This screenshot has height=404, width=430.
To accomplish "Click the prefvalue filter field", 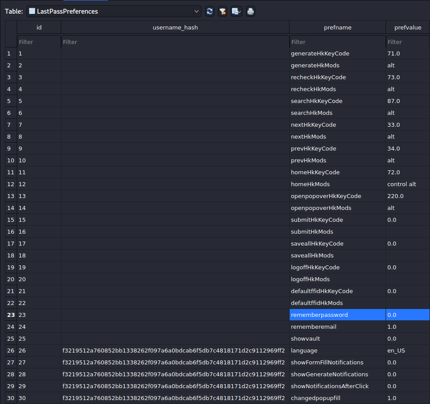I will (407, 41).
